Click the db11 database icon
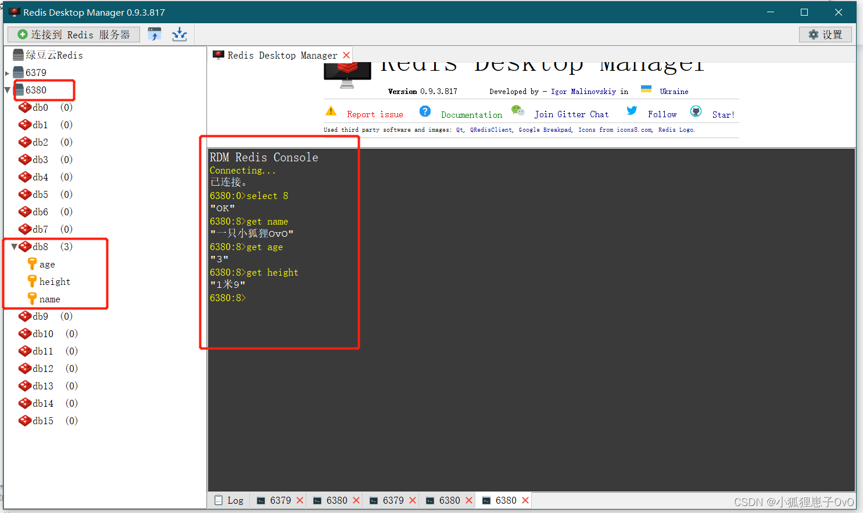The height and width of the screenshot is (513, 863). (x=25, y=351)
